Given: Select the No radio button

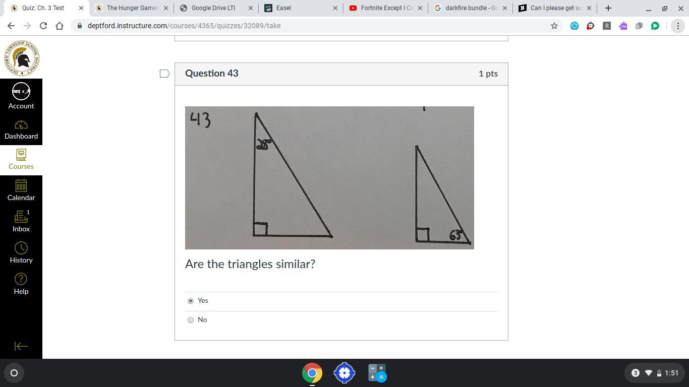Looking at the screenshot, I should pyautogui.click(x=191, y=320).
